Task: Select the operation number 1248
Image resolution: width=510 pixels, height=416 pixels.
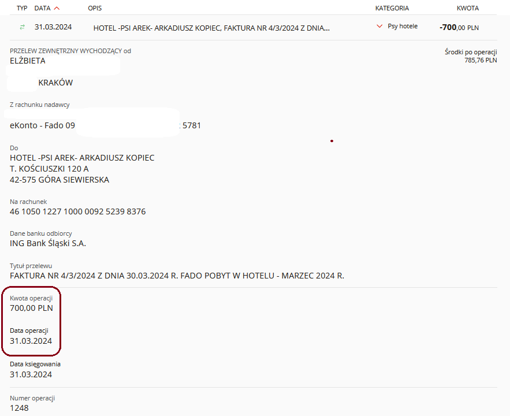Action: 19,408
